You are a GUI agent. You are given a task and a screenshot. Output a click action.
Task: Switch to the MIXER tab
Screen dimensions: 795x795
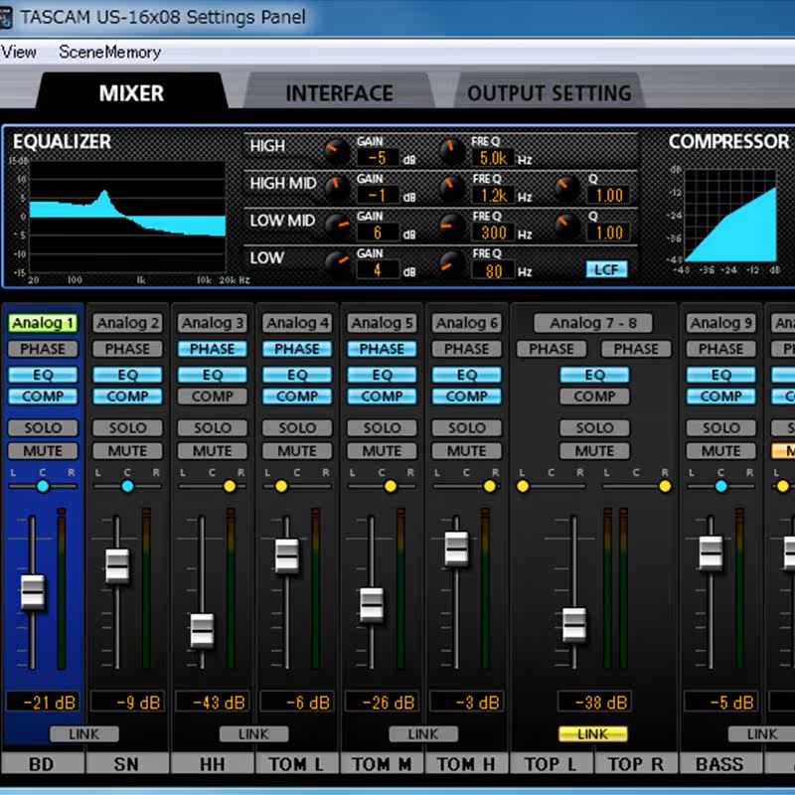tap(131, 92)
